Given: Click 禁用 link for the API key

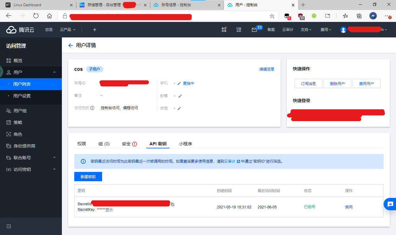Looking at the screenshot, I should pyautogui.click(x=349, y=207).
